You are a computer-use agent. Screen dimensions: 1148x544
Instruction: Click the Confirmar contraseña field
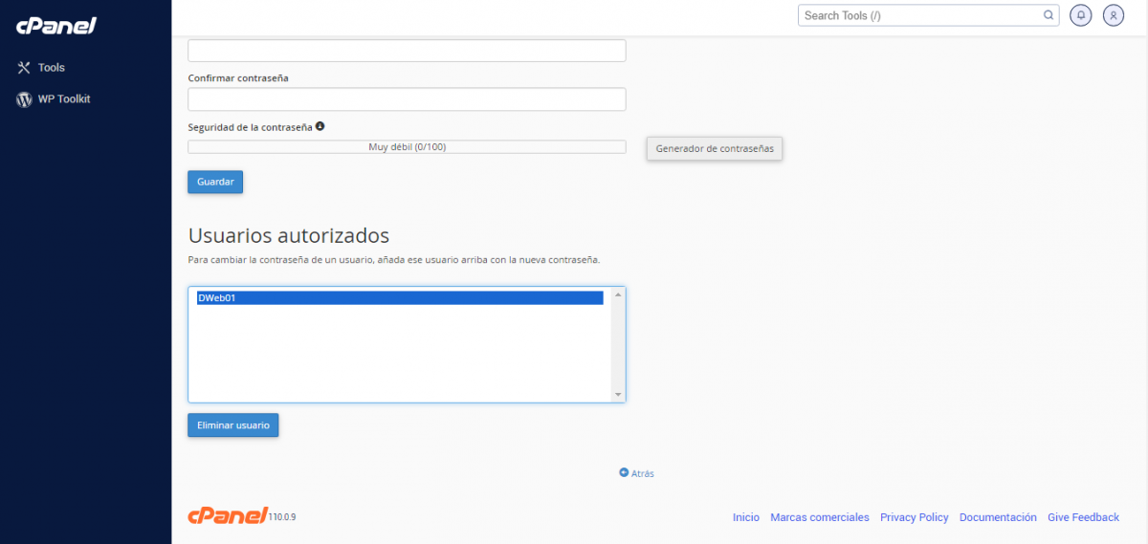tap(407, 99)
